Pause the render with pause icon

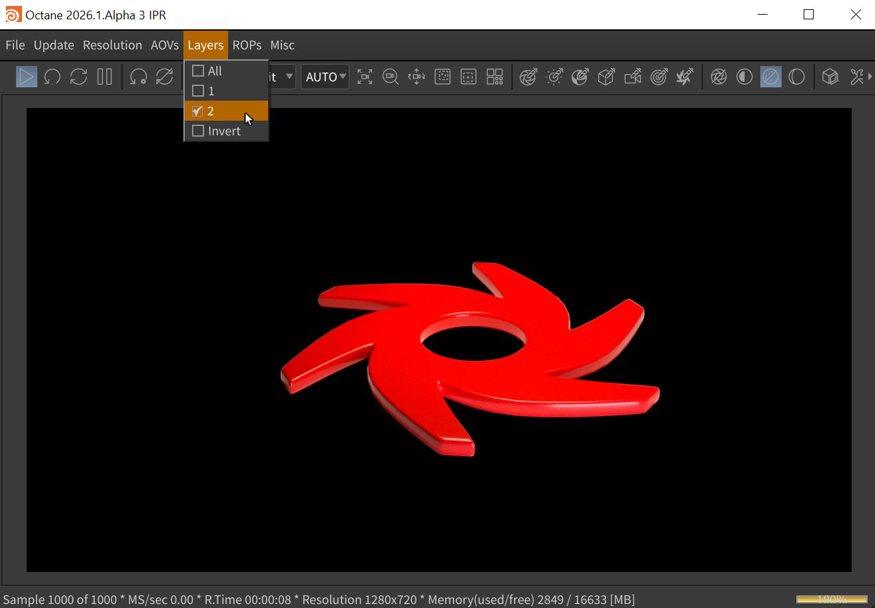(x=105, y=77)
